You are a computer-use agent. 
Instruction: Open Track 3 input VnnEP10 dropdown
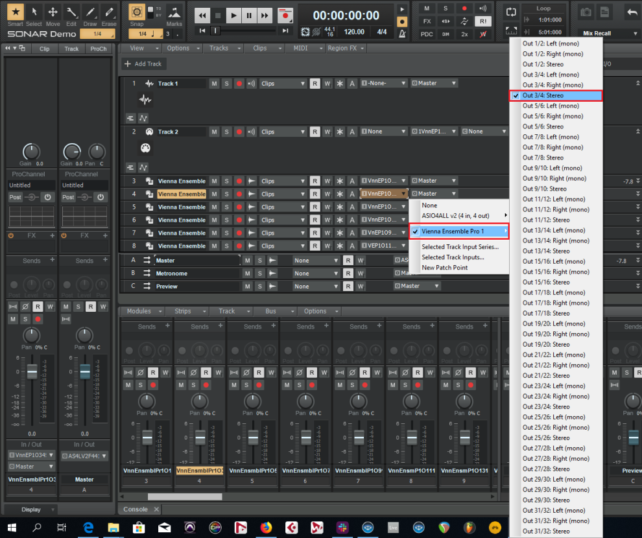point(384,180)
